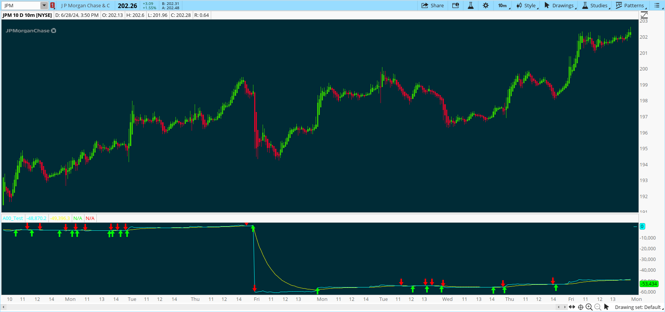Expand the JPM symbol dropdown arrow
Image resolution: width=665 pixels, height=312 pixels.
coord(44,5)
